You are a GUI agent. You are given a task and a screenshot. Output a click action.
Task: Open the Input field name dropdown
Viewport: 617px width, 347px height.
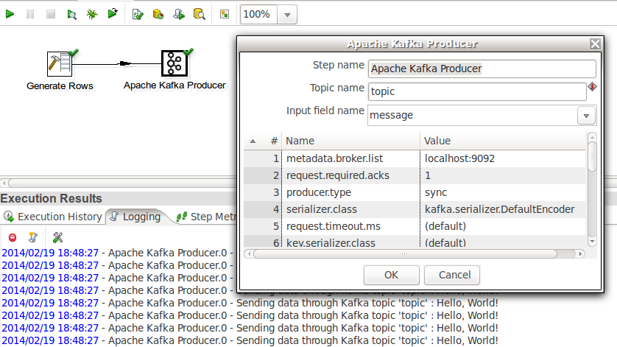pos(586,116)
